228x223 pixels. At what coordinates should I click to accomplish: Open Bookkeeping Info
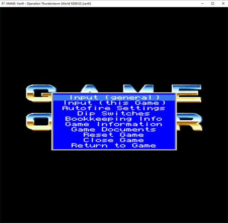click(x=114, y=119)
